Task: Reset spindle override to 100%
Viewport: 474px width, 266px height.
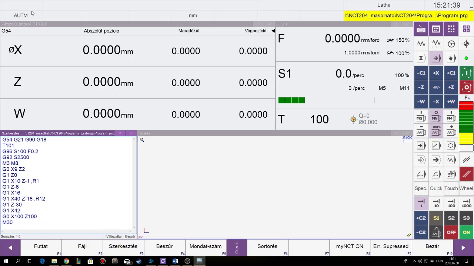Action: (x=436, y=131)
